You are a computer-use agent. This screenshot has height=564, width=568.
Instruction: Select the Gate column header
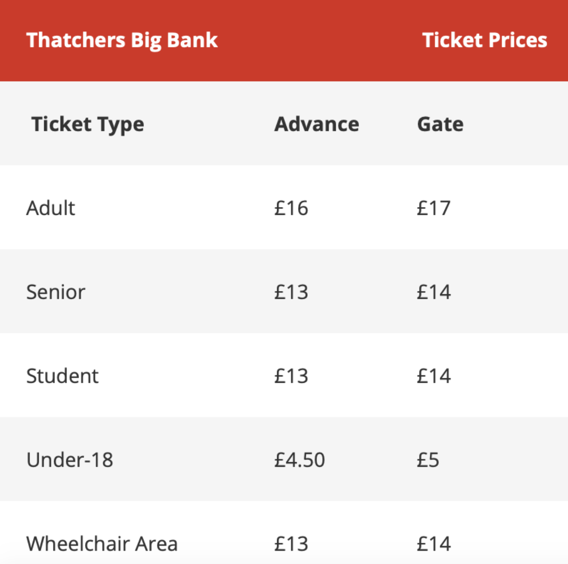(440, 124)
